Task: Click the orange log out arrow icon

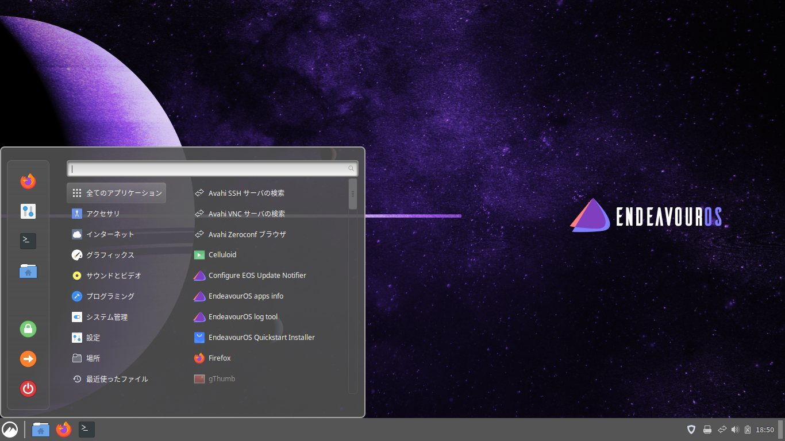Action: click(x=28, y=359)
